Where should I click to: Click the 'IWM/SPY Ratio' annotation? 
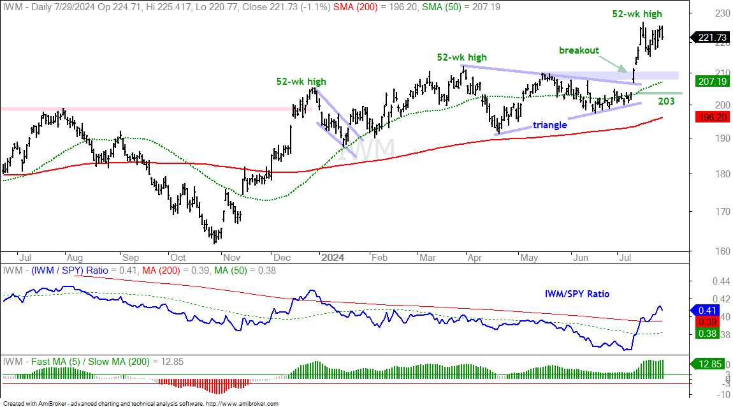pos(577,294)
